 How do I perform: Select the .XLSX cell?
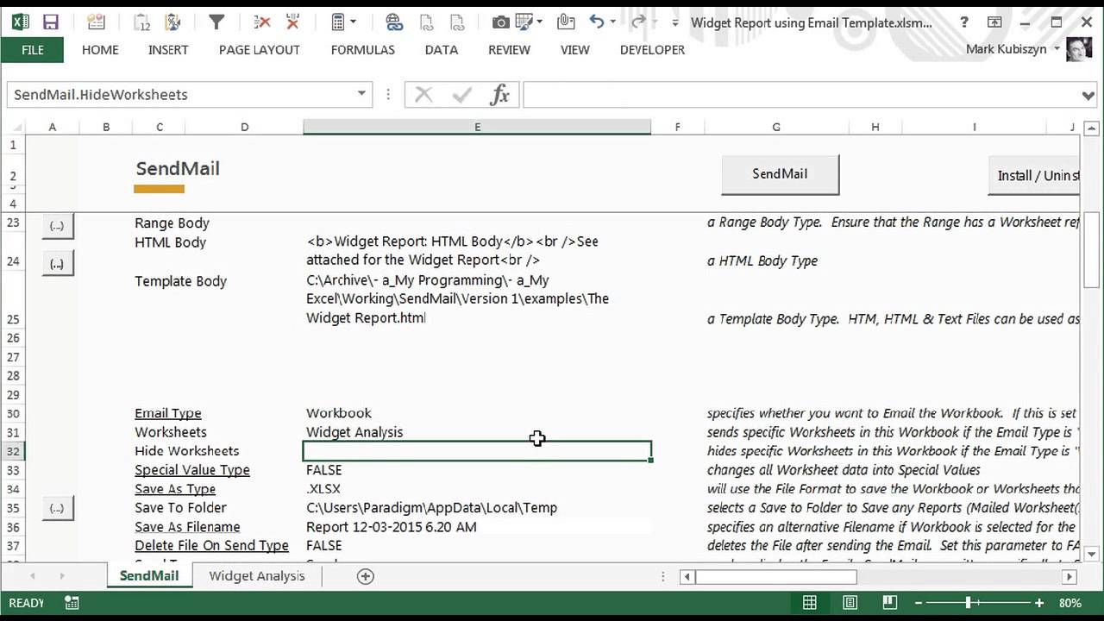(477, 489)
